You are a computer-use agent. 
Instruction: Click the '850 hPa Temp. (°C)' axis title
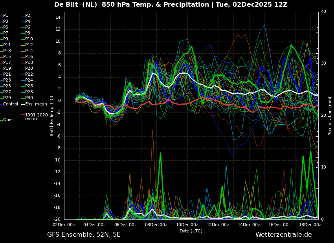coord(52,116)
